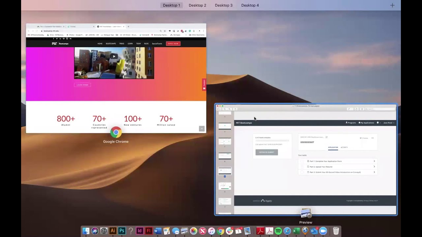Screen dimensions: 422x237
Task: Launch Microsoft Word from the Dock
Action: pyautogui.click(x=157, y=231)
